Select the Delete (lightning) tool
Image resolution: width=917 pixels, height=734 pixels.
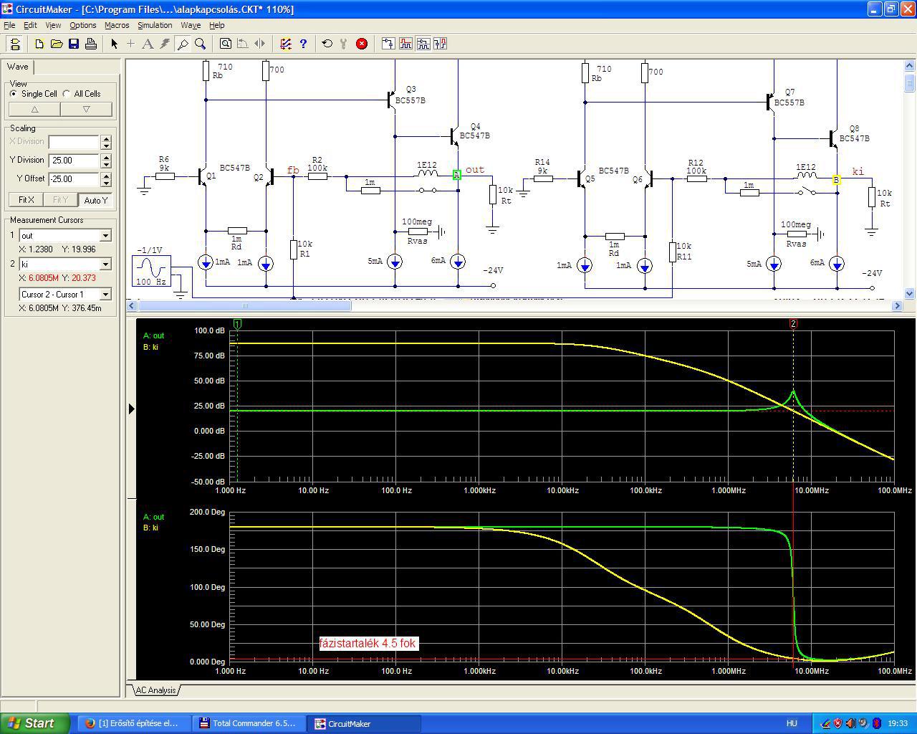click(165, 44)
